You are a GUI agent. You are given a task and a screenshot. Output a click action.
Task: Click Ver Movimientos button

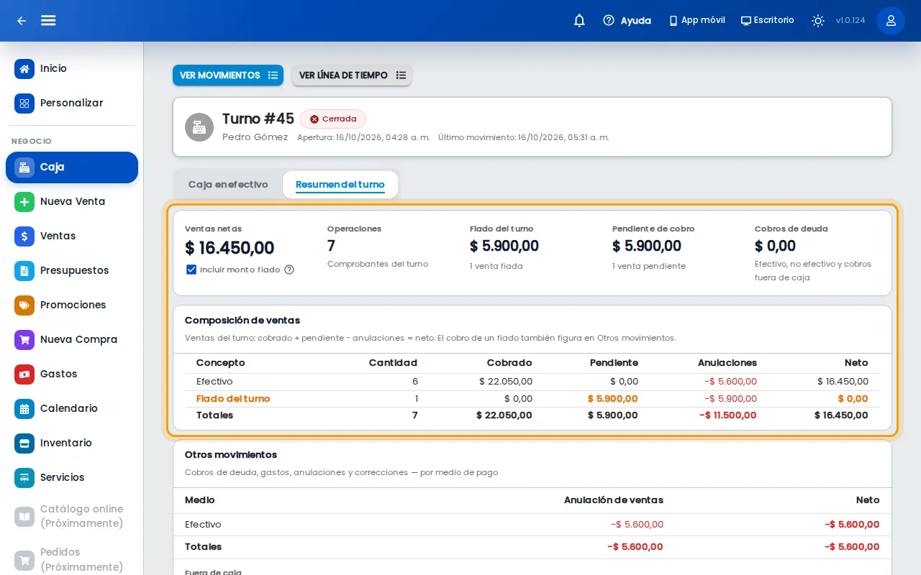pos(228,75)
